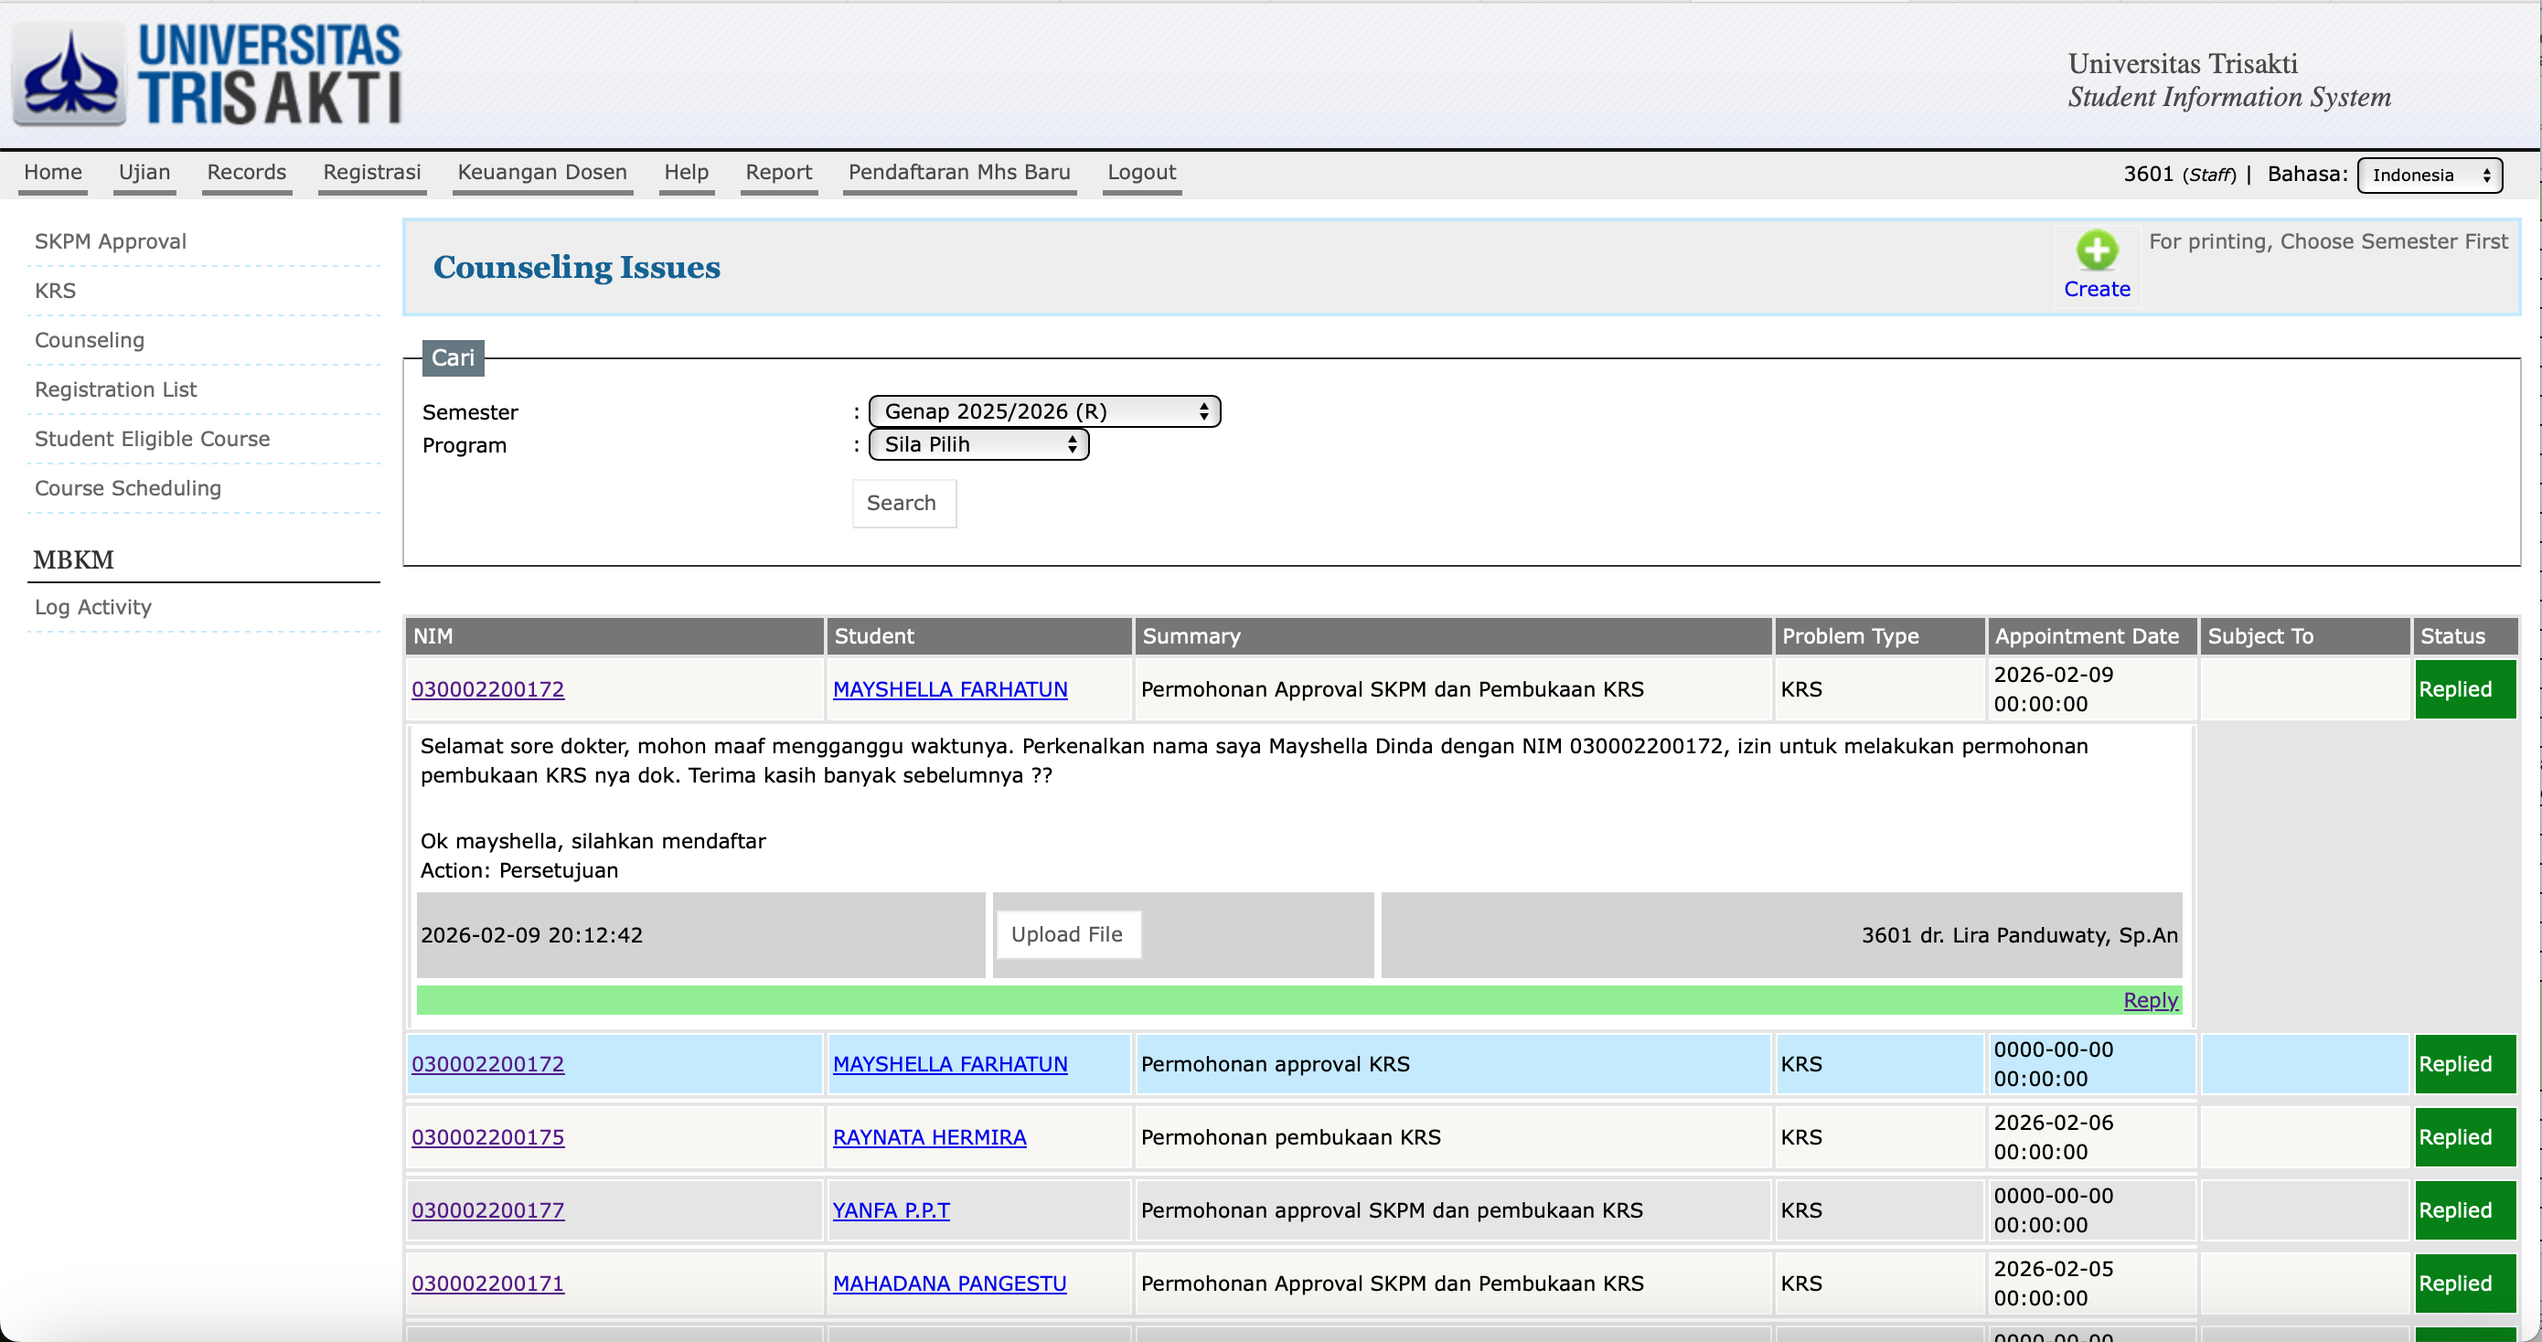Open the Keuangan Dosen menu
2542x1342 pixels.
[x=541, y=173]
